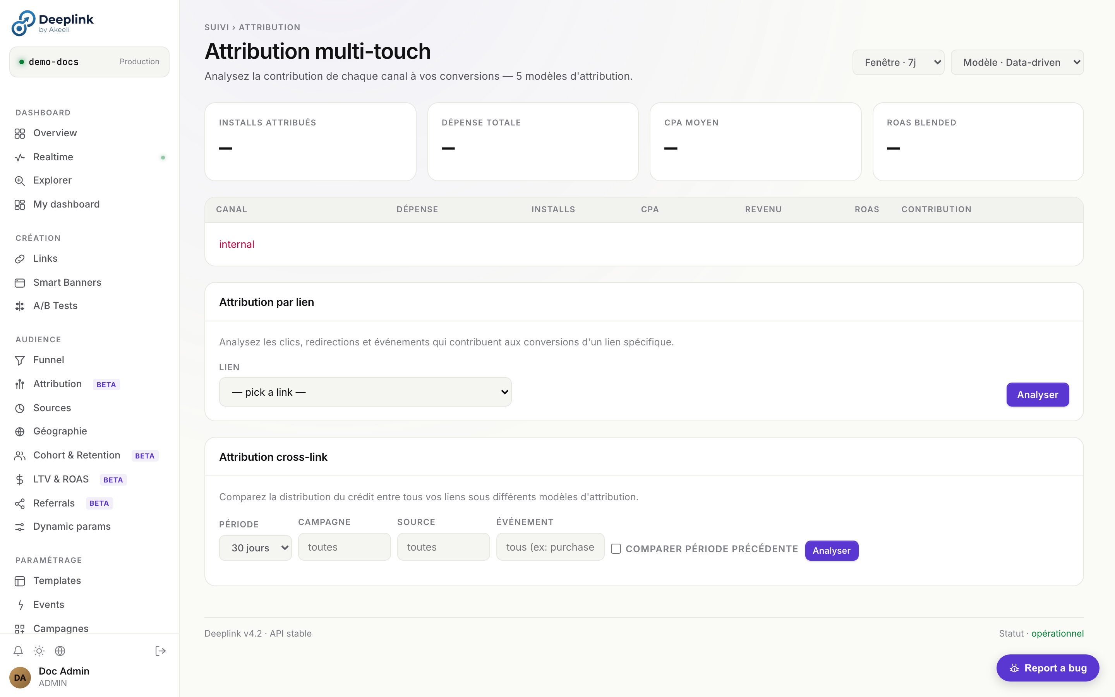Open notifications bell icon

18,651
